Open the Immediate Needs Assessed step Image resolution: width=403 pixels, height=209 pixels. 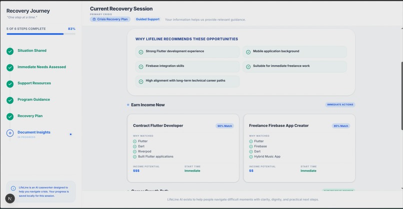[x=41, y=67]
